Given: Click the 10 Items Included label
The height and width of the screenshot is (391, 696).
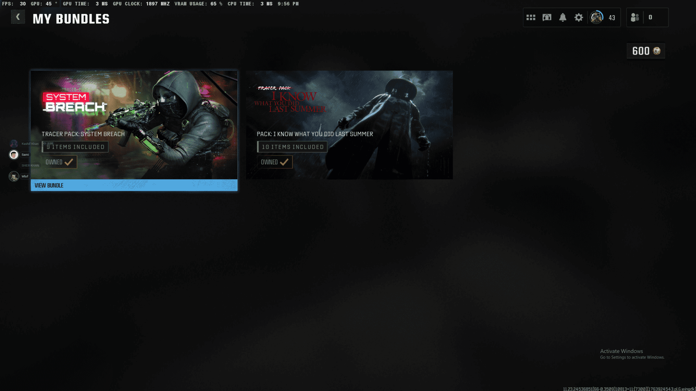Looking at the screenshot, I should tap(292, 147).
